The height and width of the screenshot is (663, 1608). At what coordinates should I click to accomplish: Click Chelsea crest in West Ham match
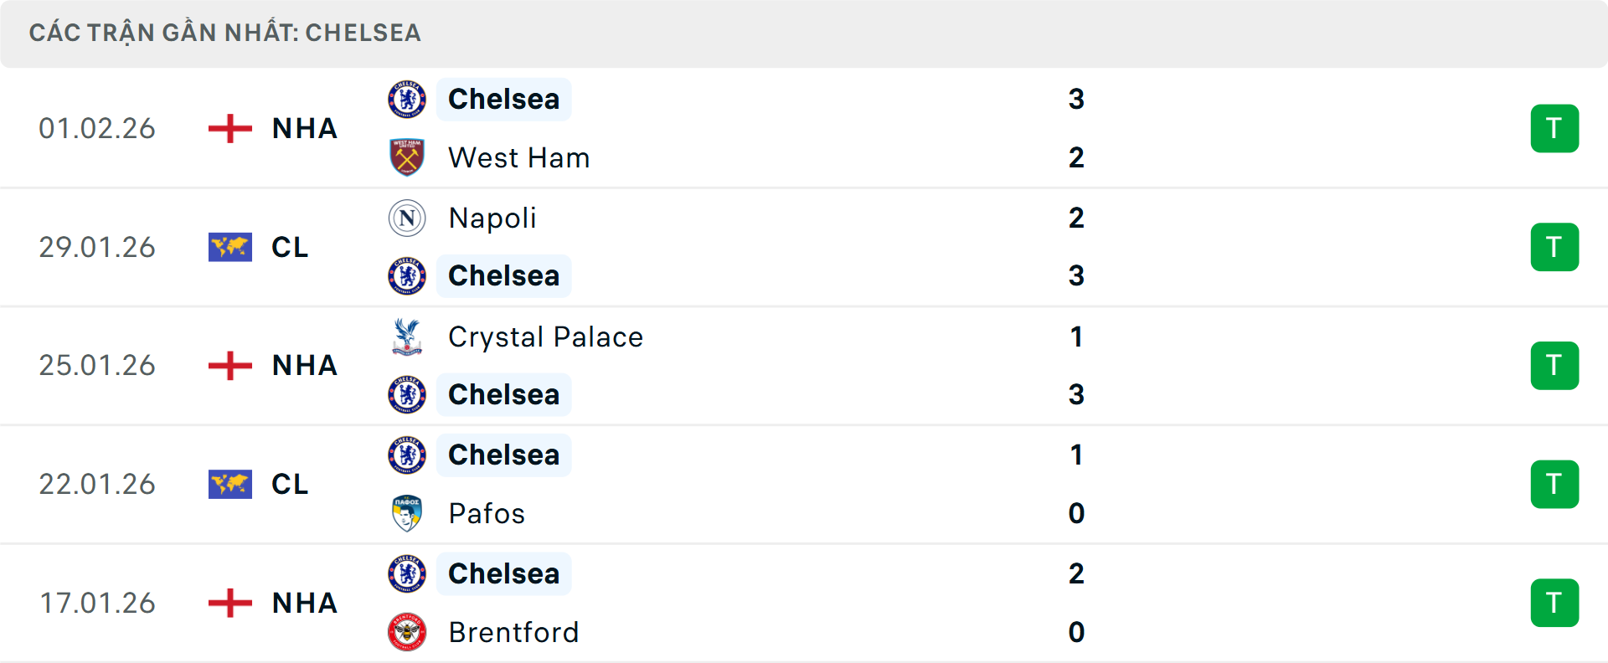click(407, 99)
